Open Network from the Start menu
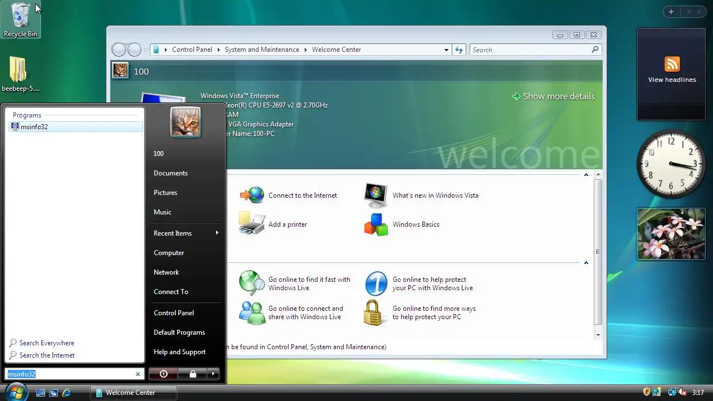 click(x=166, y=272)
